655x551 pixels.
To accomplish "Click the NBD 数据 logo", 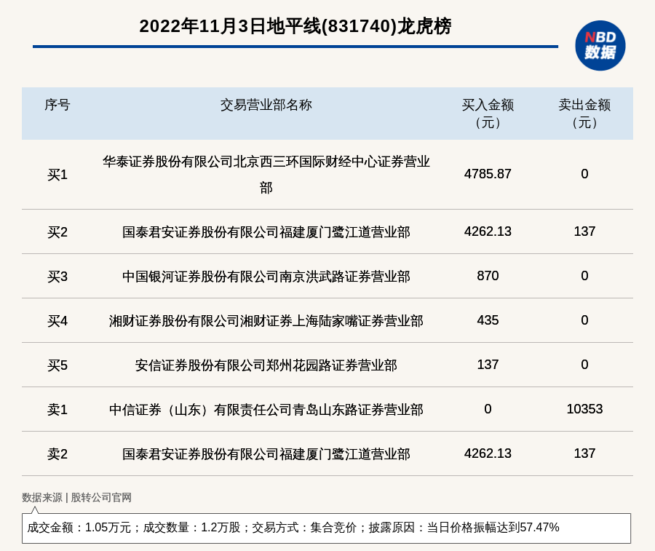I will coord(600,46).
